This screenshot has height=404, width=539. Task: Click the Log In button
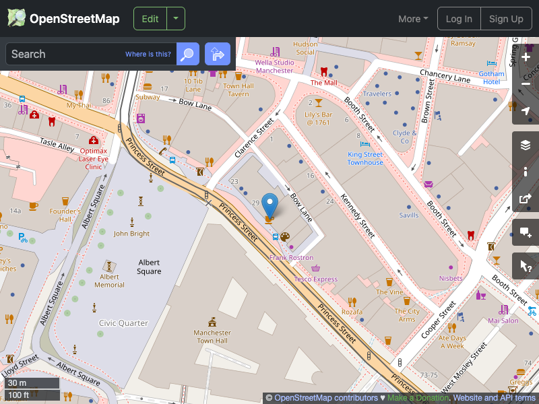coord(459,18)
